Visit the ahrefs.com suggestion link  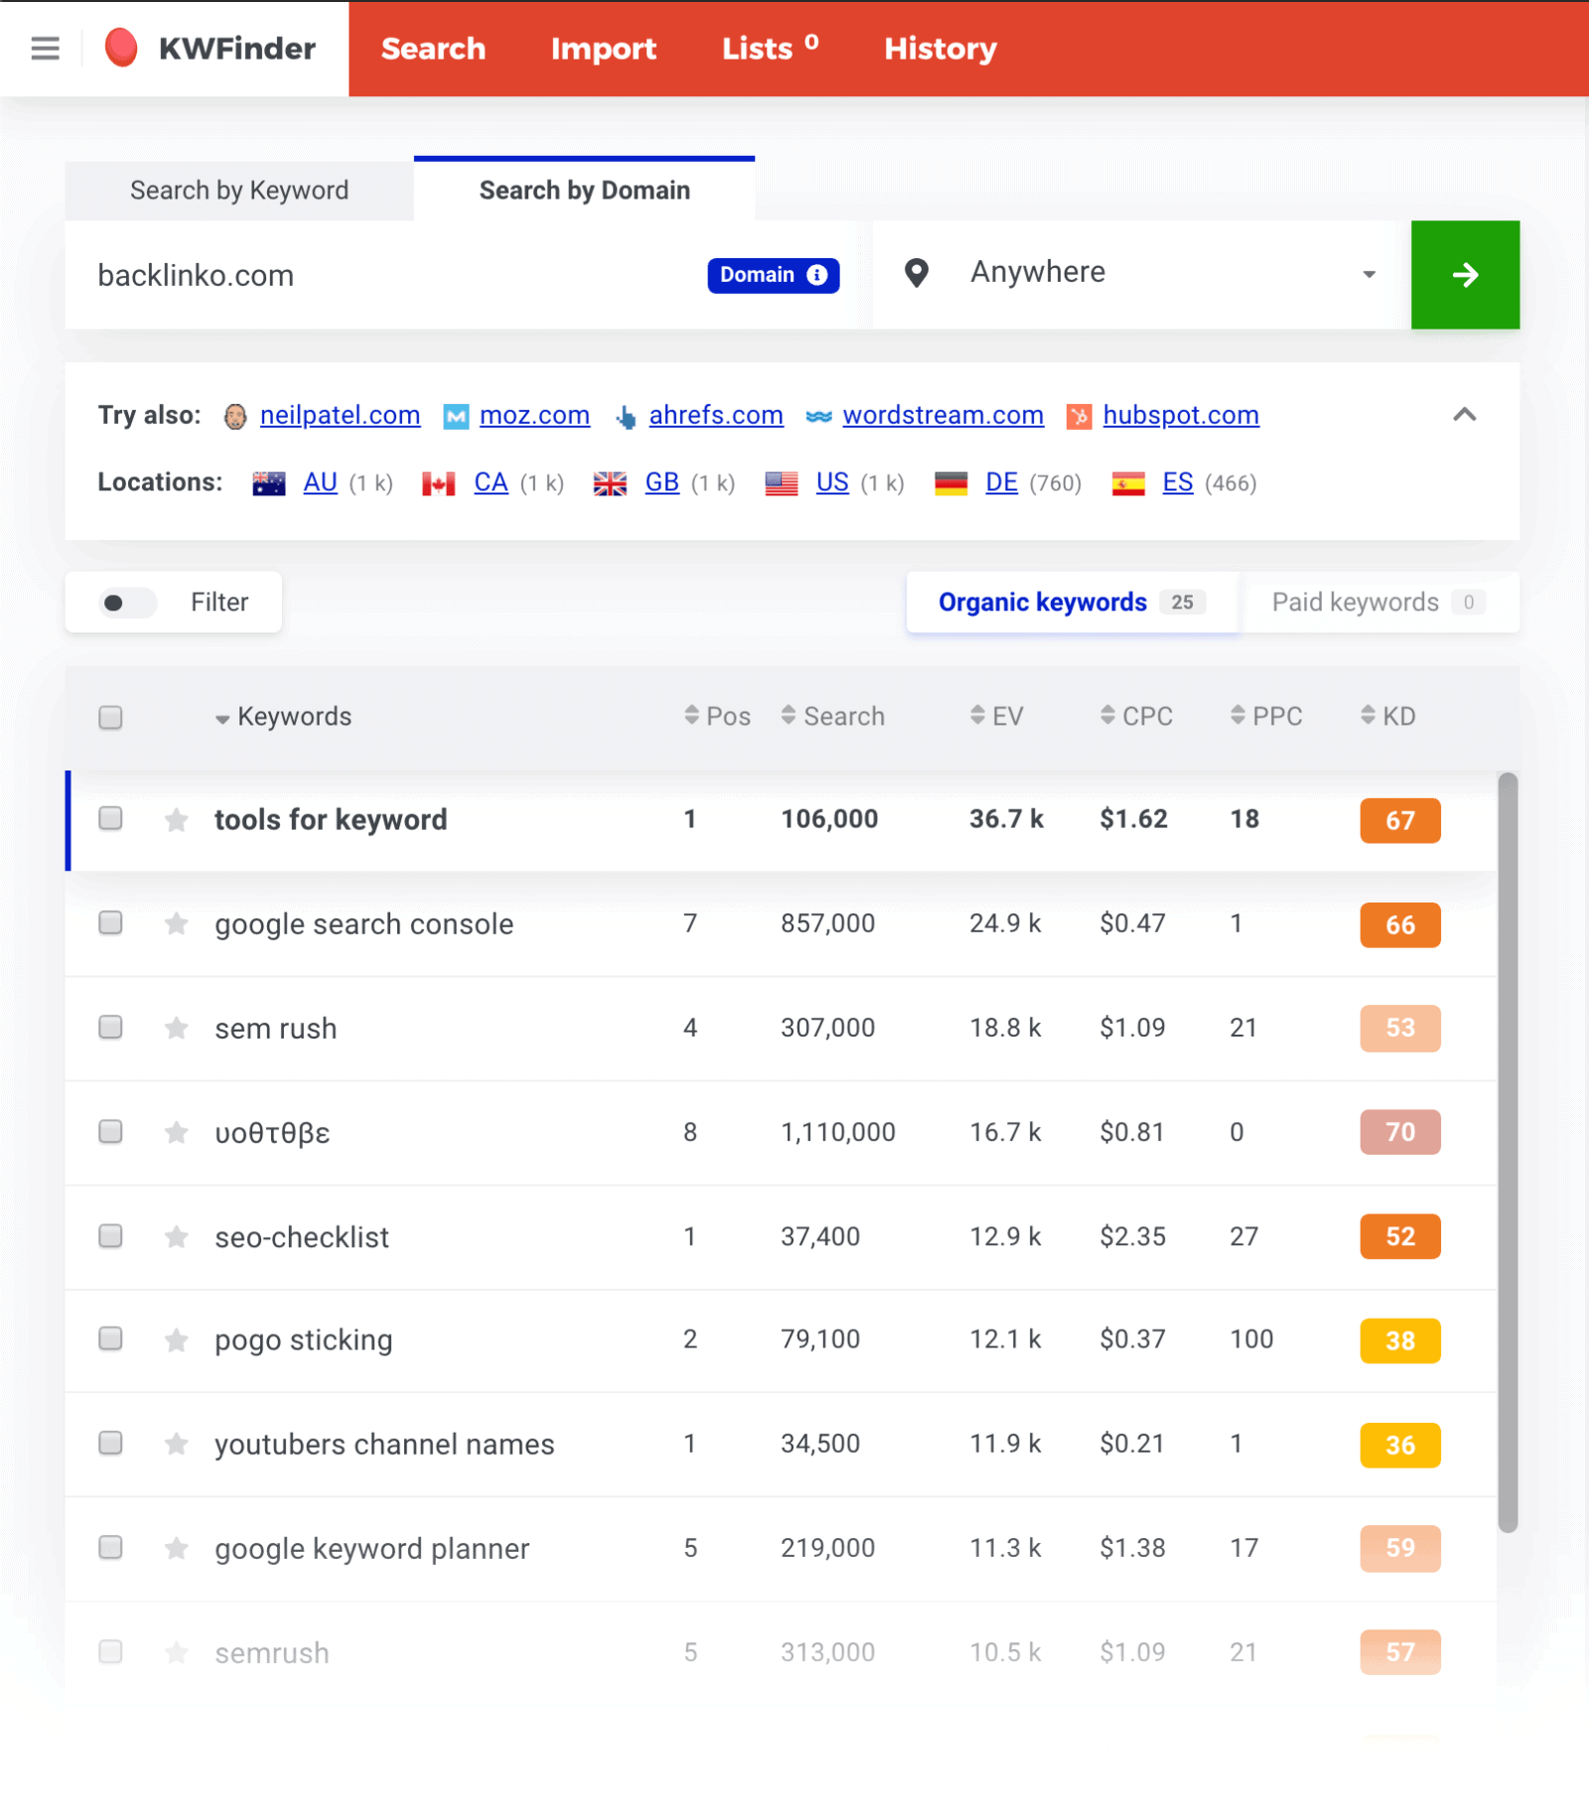(715, 416)
